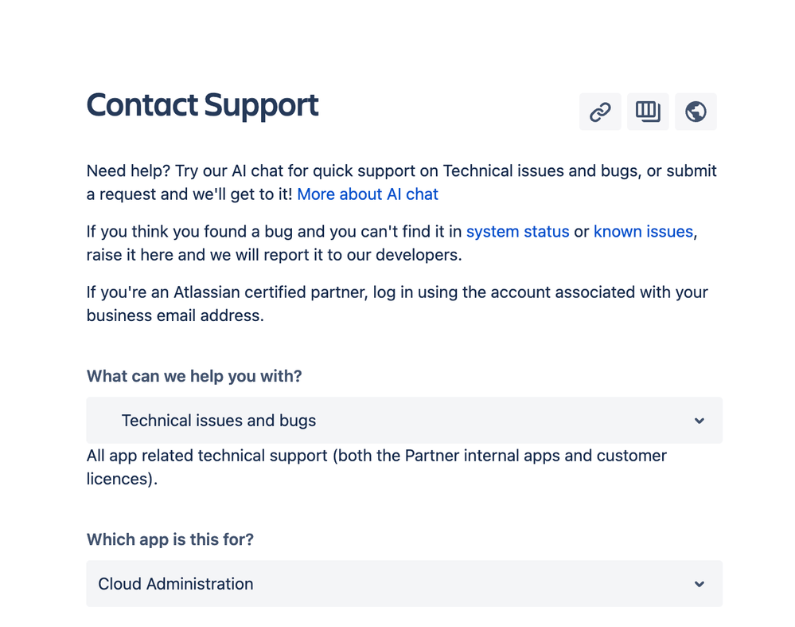The image size is (795, 627).
Task: Click the stacked columns board icon
Action: (648, 112)
